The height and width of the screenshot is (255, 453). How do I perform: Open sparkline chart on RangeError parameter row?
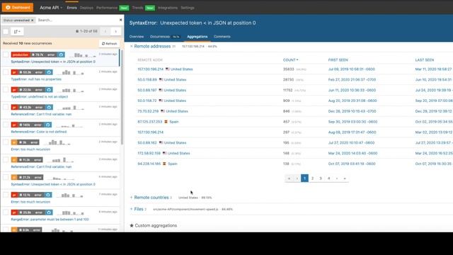(x=71, y=212)
